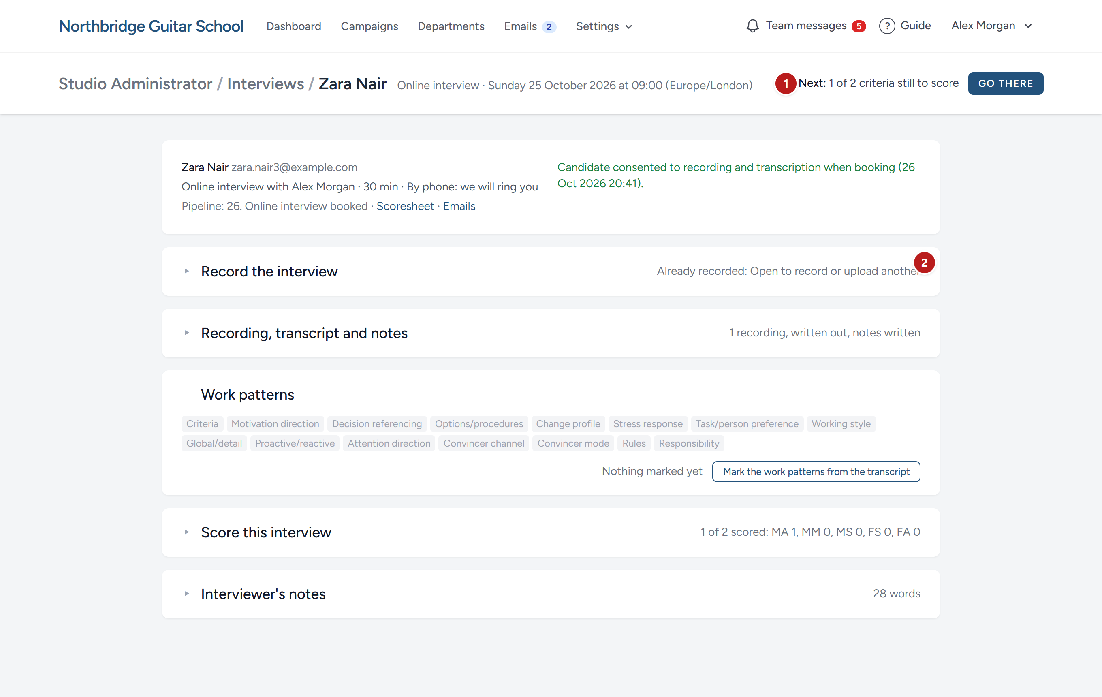Screen dimensions: 1102x697
Task: Click Mark the work patterns from the transcript
Action: (816, 471)
